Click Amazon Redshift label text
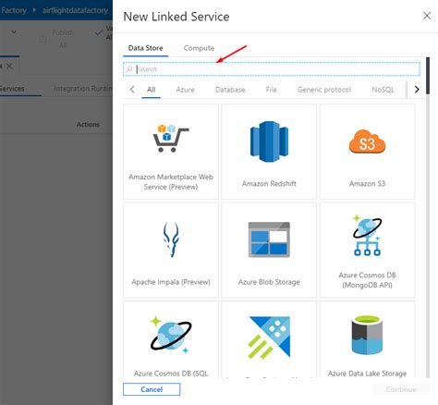The height and width of the screenshot is (405, 438). point(269,184)
